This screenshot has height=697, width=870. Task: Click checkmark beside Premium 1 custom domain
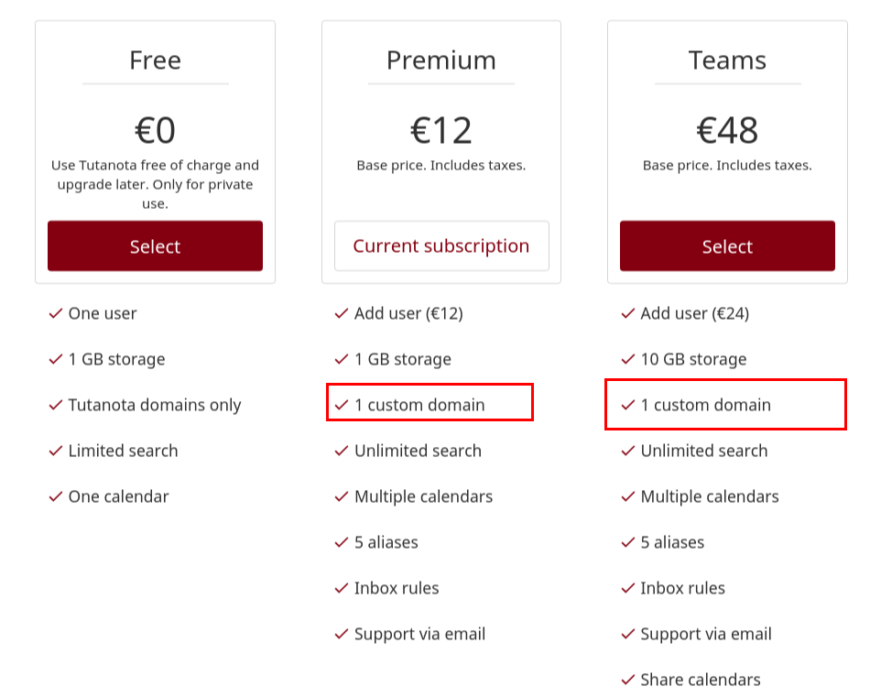[342, 405]
